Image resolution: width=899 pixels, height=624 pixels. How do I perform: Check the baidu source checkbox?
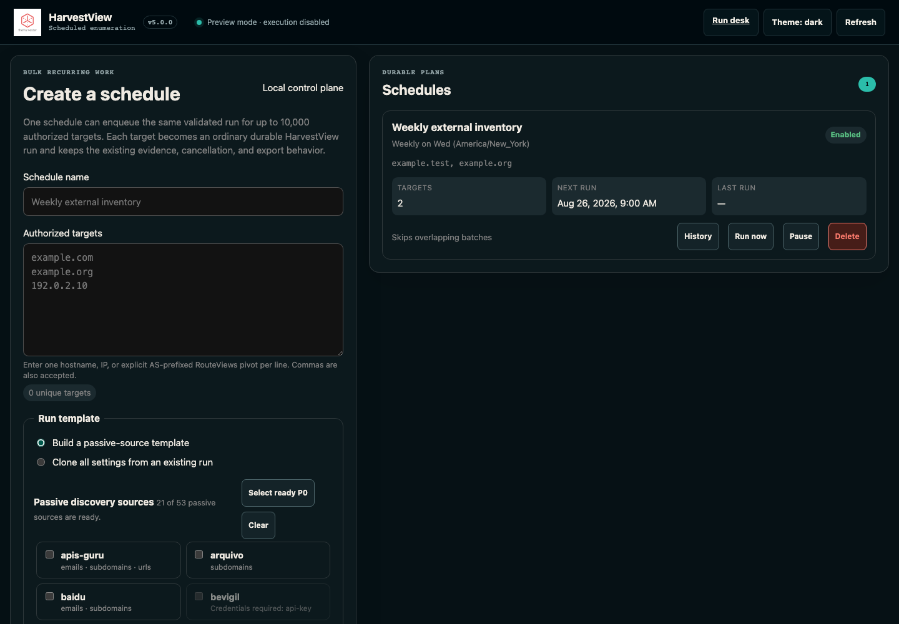(x=50, y=597)
